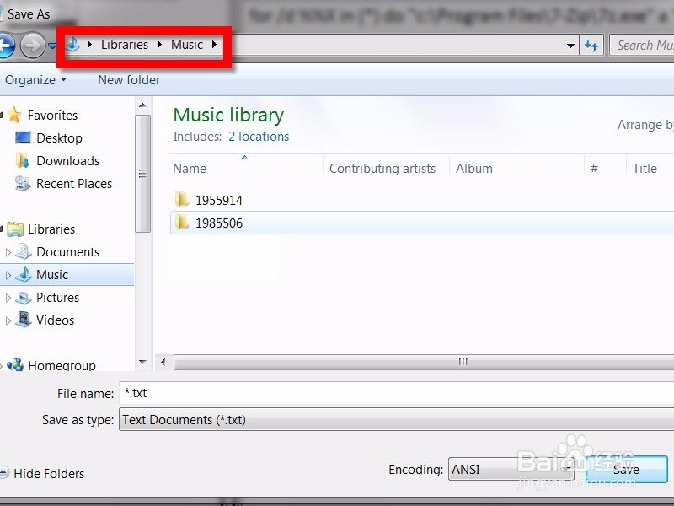Sort by the Album column header
Screen dimensions: 674x506
click(474, 169)
